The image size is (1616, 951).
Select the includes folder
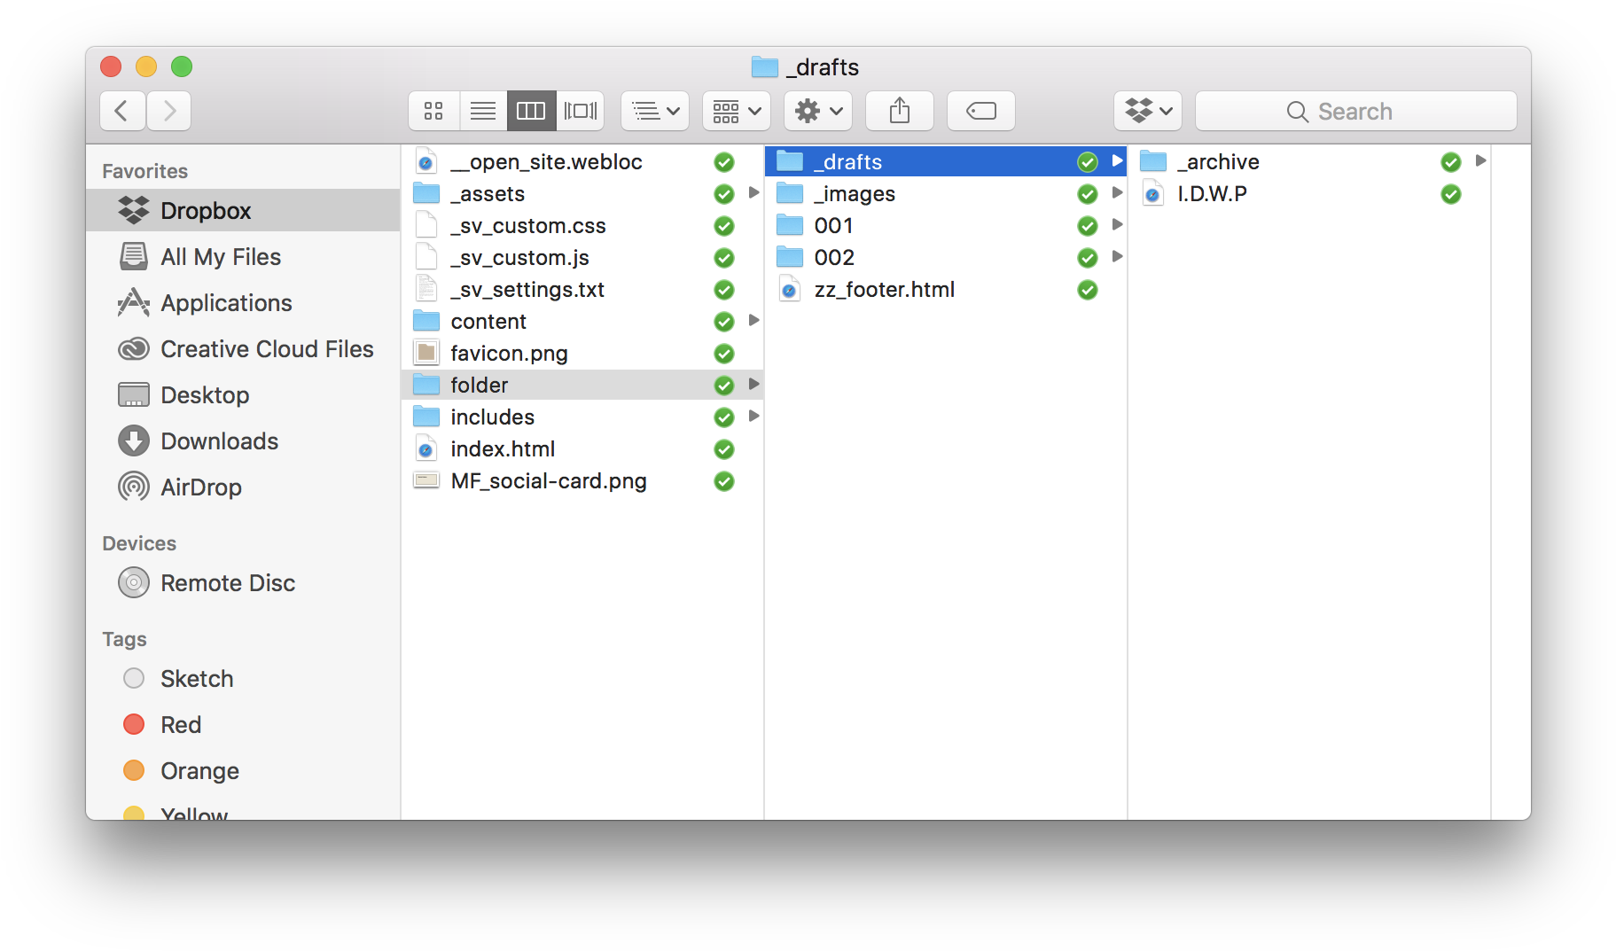click(582, 417)
